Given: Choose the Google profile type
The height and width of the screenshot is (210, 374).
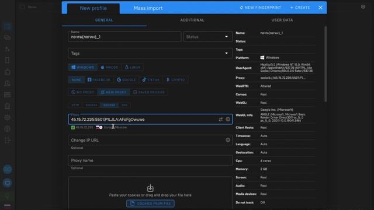Looking at the screenshot, I should tap(126, 80).
